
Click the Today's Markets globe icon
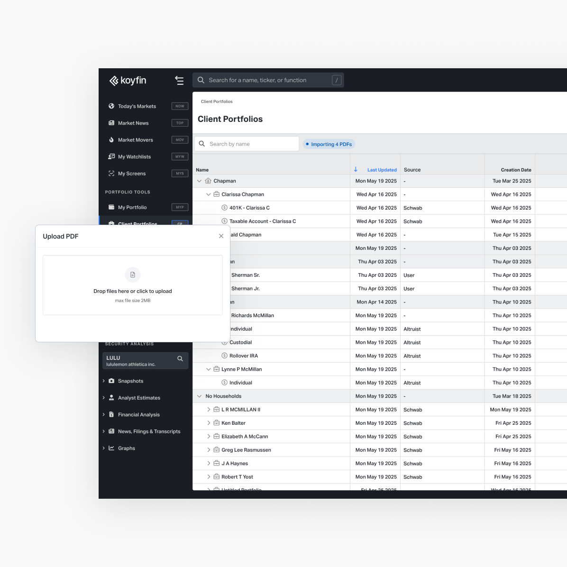click(111, 106)
